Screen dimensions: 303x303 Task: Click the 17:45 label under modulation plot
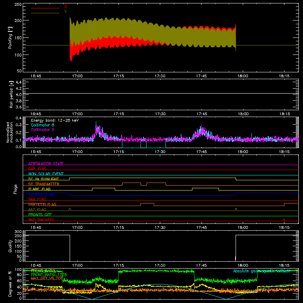point(201,152)
